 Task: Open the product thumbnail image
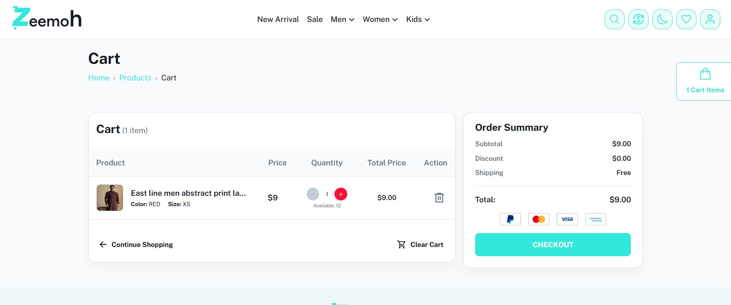pyautogui.click(x=110, y=198)
